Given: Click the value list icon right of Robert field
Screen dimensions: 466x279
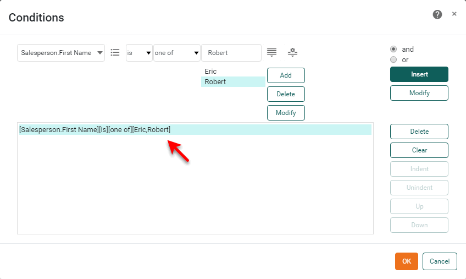Looking at the screenshot, I should [271, 53].
